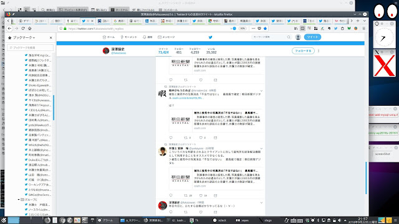Select the フォロー 461 profile tab
This screenshot has height=224, width=399.
[x=179, y=51]
